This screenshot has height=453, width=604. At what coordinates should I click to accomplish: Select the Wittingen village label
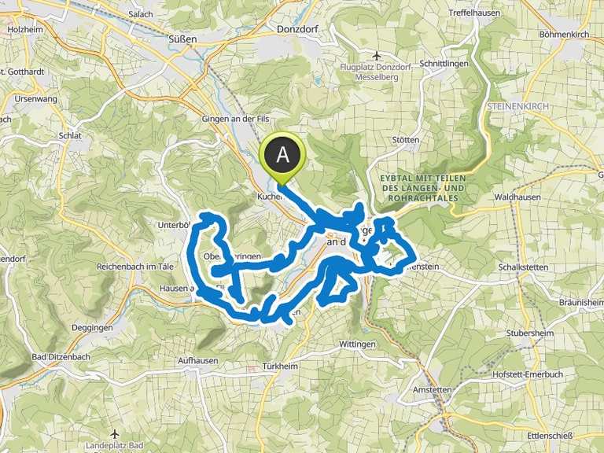click(x=357, y=344)
